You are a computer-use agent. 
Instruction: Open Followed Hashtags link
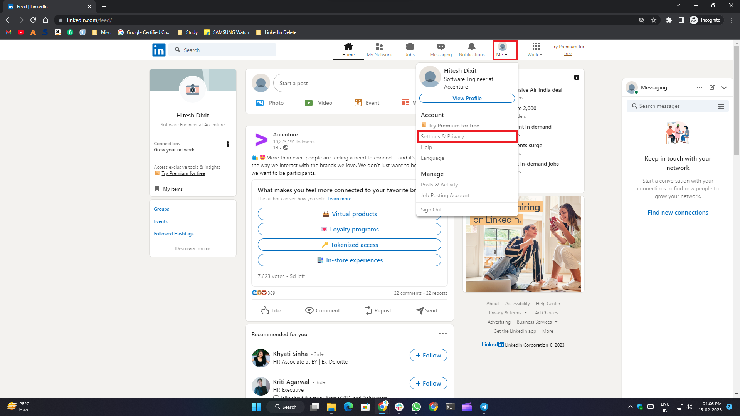[173, 234]
